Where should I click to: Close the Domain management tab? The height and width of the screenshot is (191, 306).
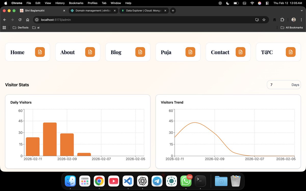(x=115, y=10)
